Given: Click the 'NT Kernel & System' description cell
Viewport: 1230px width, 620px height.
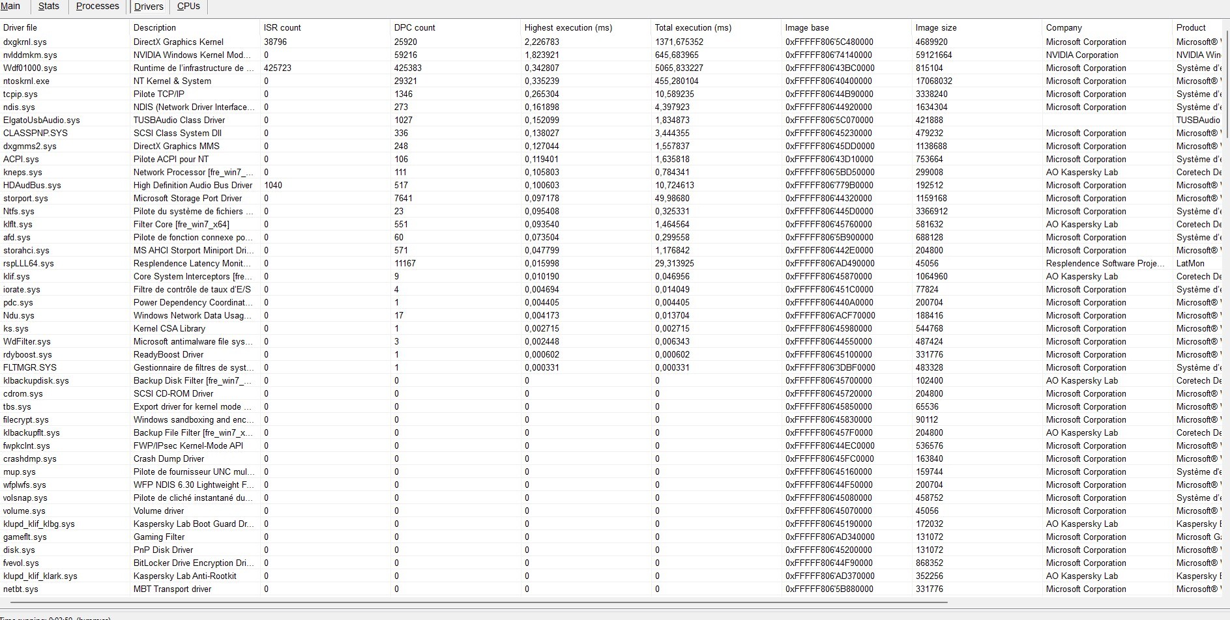Looking at the screenshot, I should coord(172,81).
